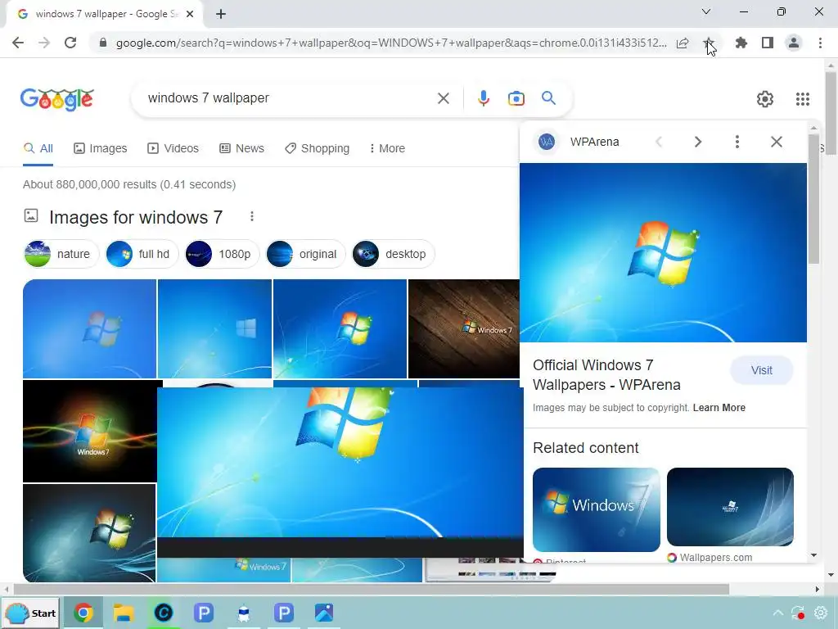Switch to the Images tab
Image resolution: width=838 pixels, height=629 pixels.
(x=101, y=148)
